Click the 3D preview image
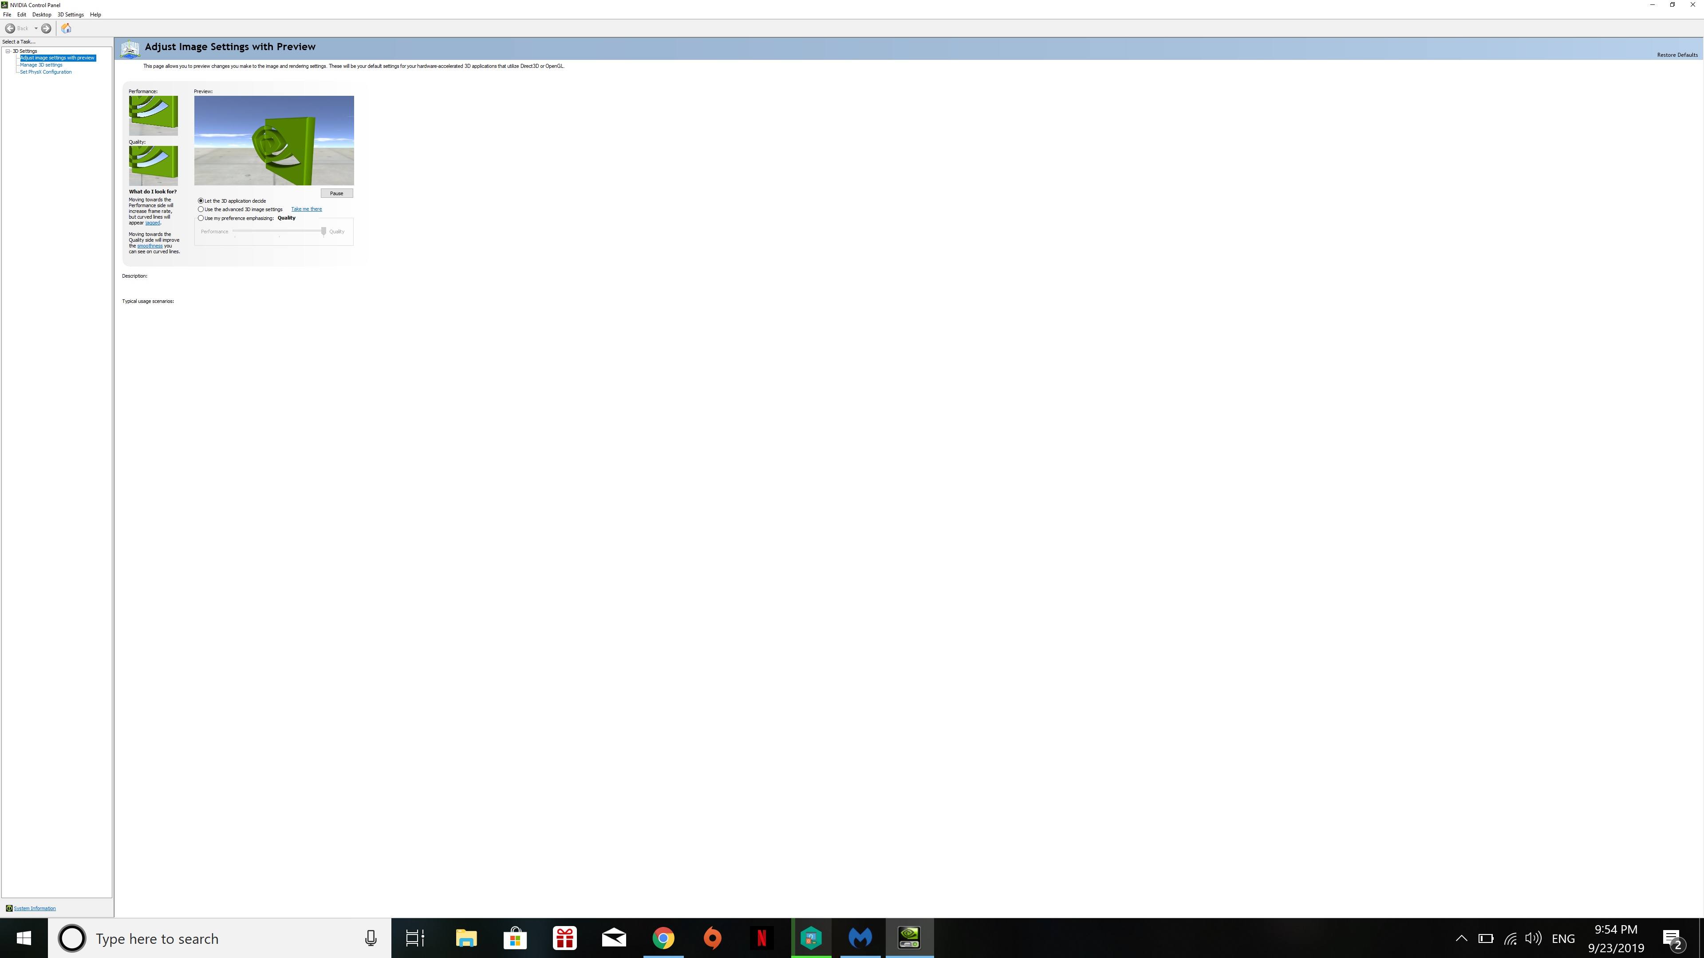 [274, 141]
